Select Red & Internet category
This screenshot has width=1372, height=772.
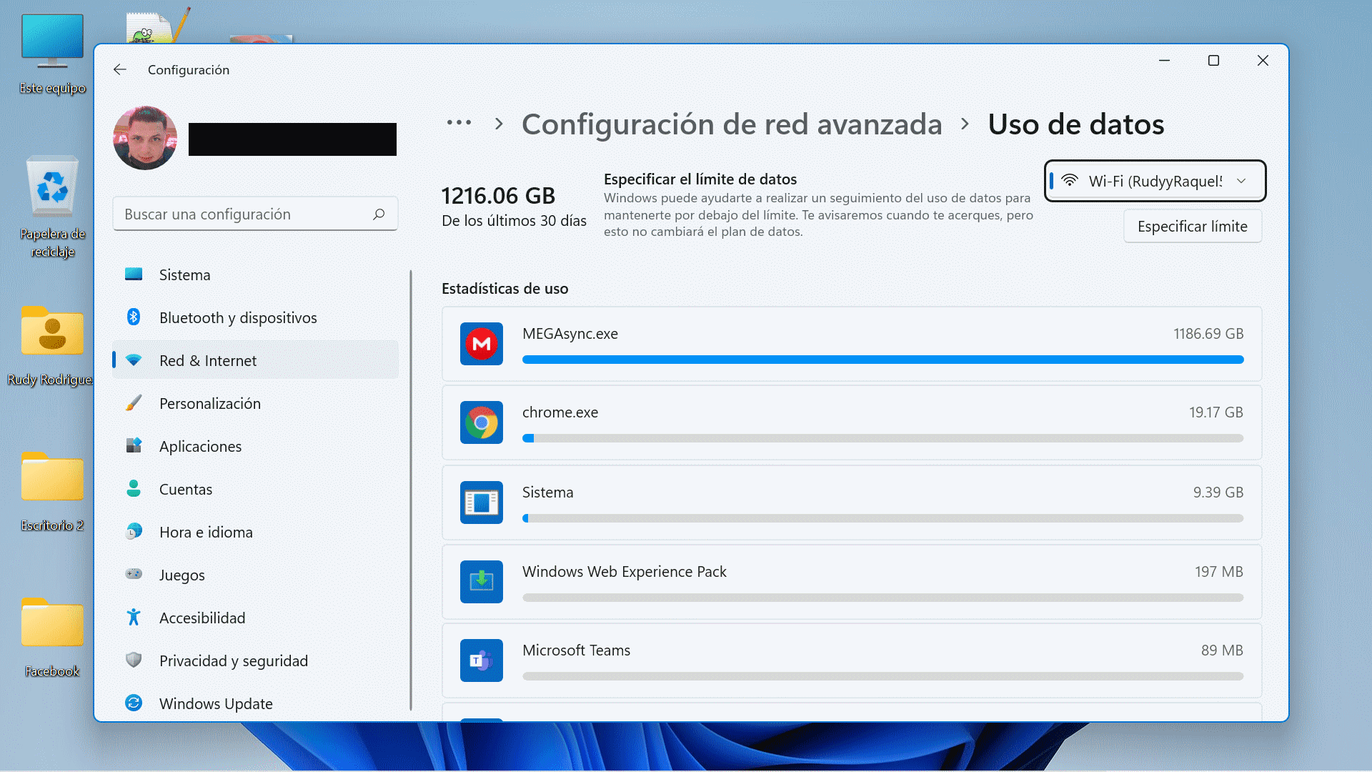(255, 360)
